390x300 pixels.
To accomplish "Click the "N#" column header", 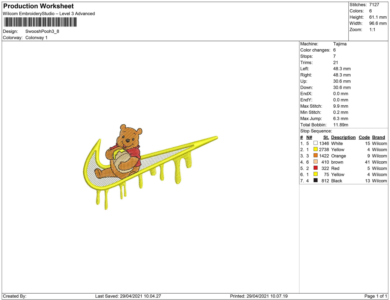I will pyautogui.click(x=309, y=137).
